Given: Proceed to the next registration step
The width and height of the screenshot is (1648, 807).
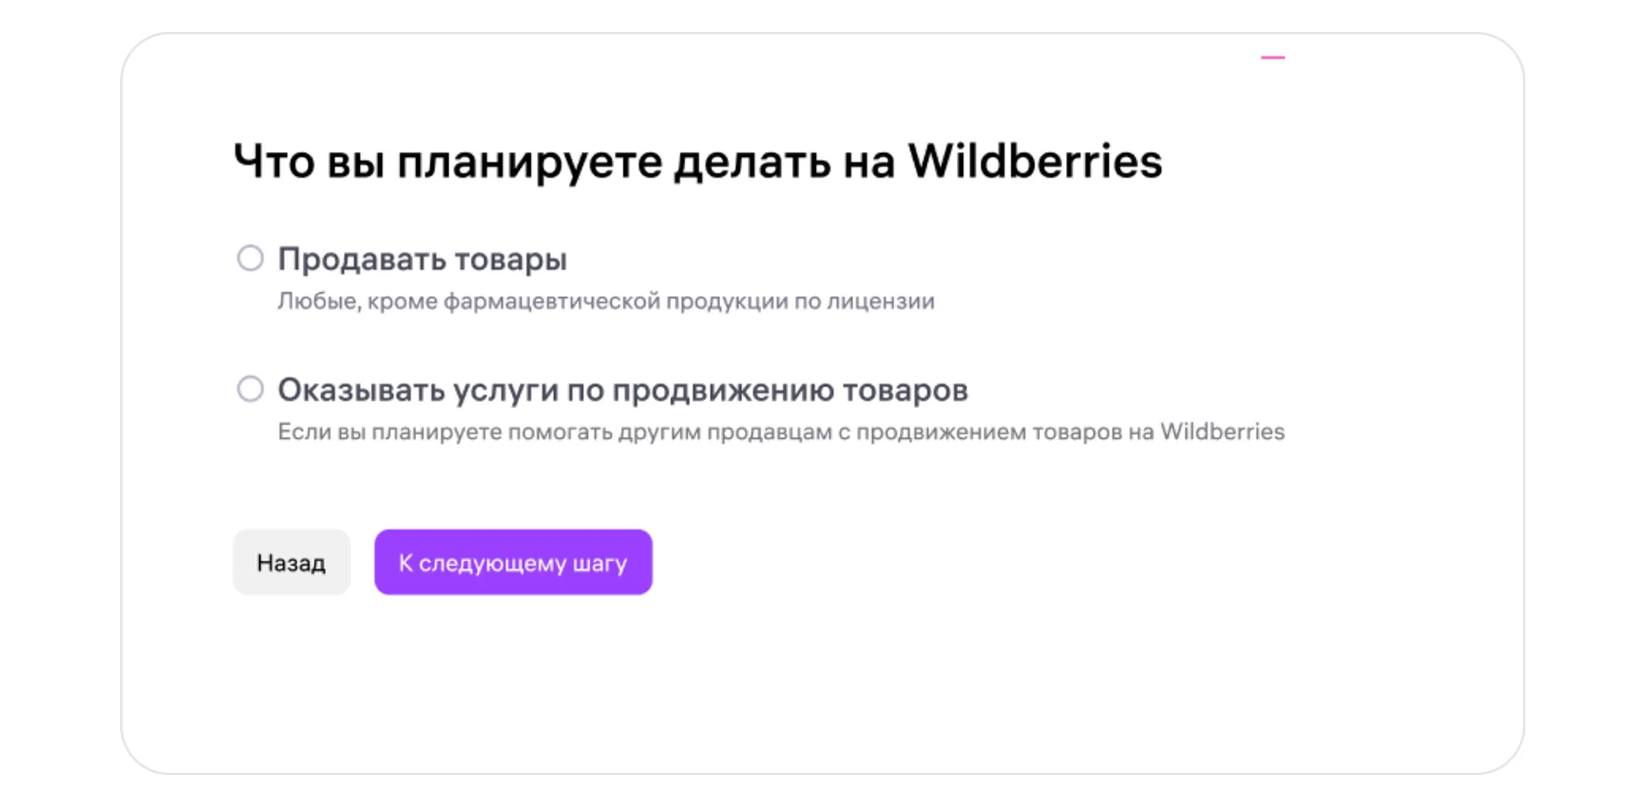Looking at the screenshot, I should tap(513, 563).
